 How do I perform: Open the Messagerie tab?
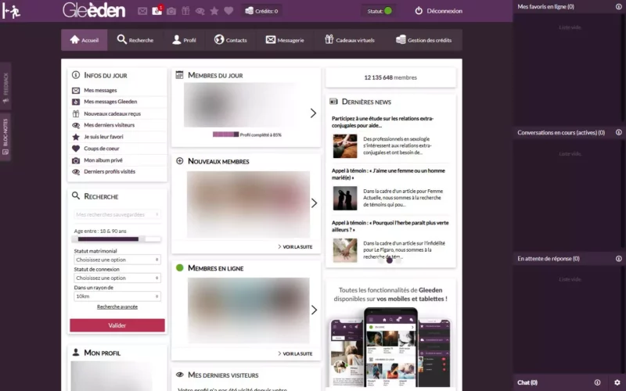tap(285, 40)
